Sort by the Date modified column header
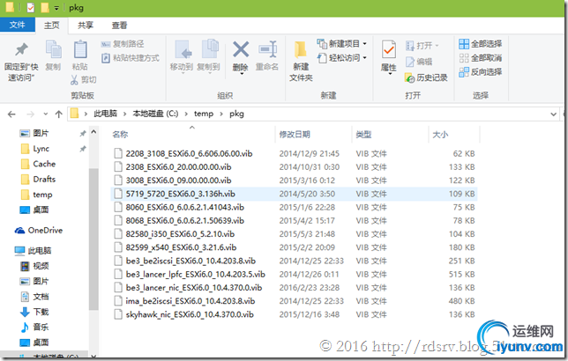 [295, 135]
